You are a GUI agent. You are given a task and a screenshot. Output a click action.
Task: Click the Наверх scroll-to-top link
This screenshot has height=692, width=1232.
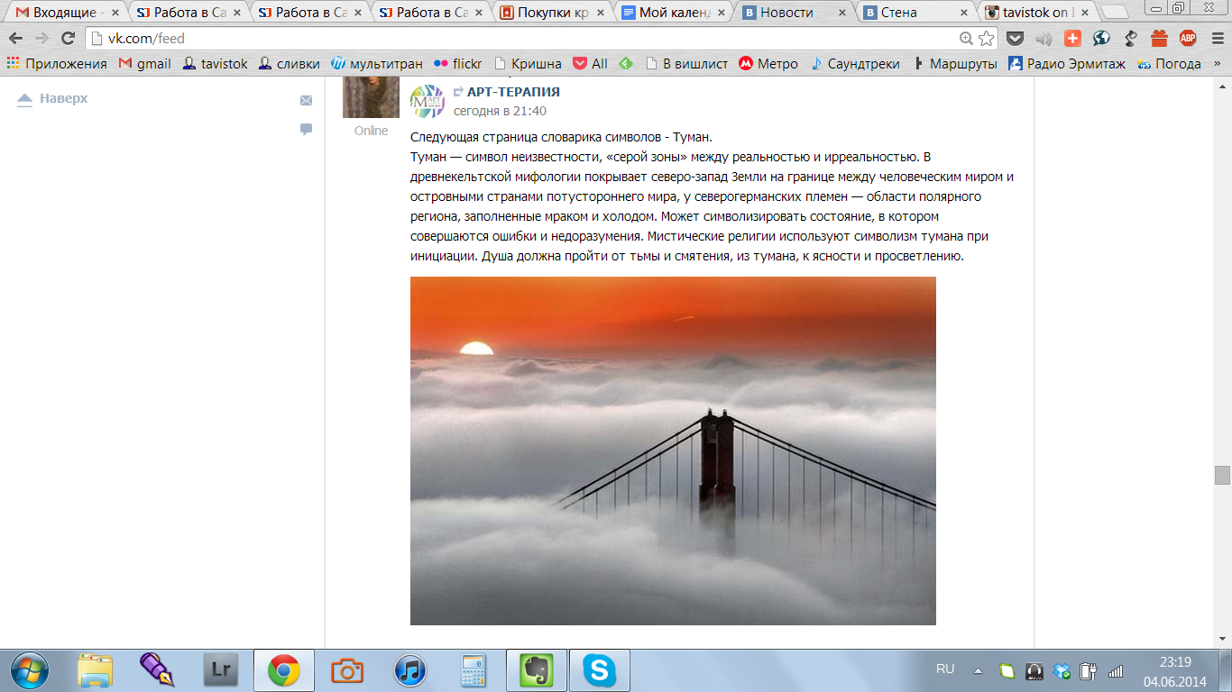[63, 98]
